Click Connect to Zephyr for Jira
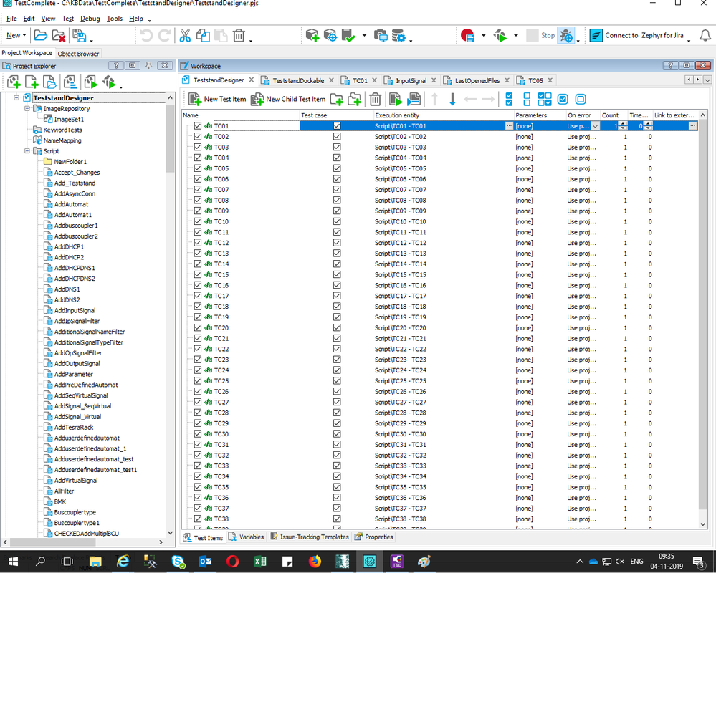Screen dimensions: 716x707 coord(636,35)
